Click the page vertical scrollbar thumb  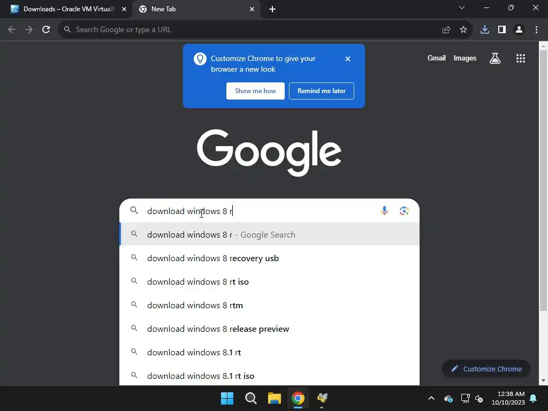coord(544,180)
